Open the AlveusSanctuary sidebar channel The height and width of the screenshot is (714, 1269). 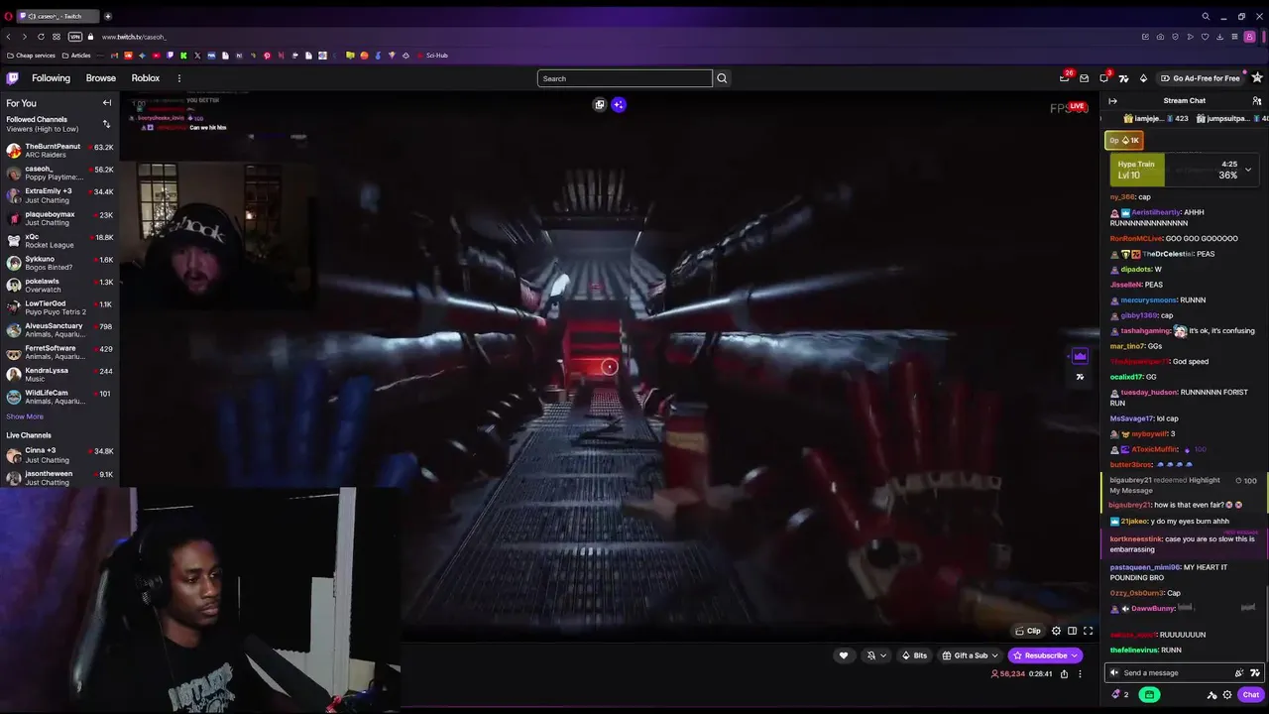point(59,330)
